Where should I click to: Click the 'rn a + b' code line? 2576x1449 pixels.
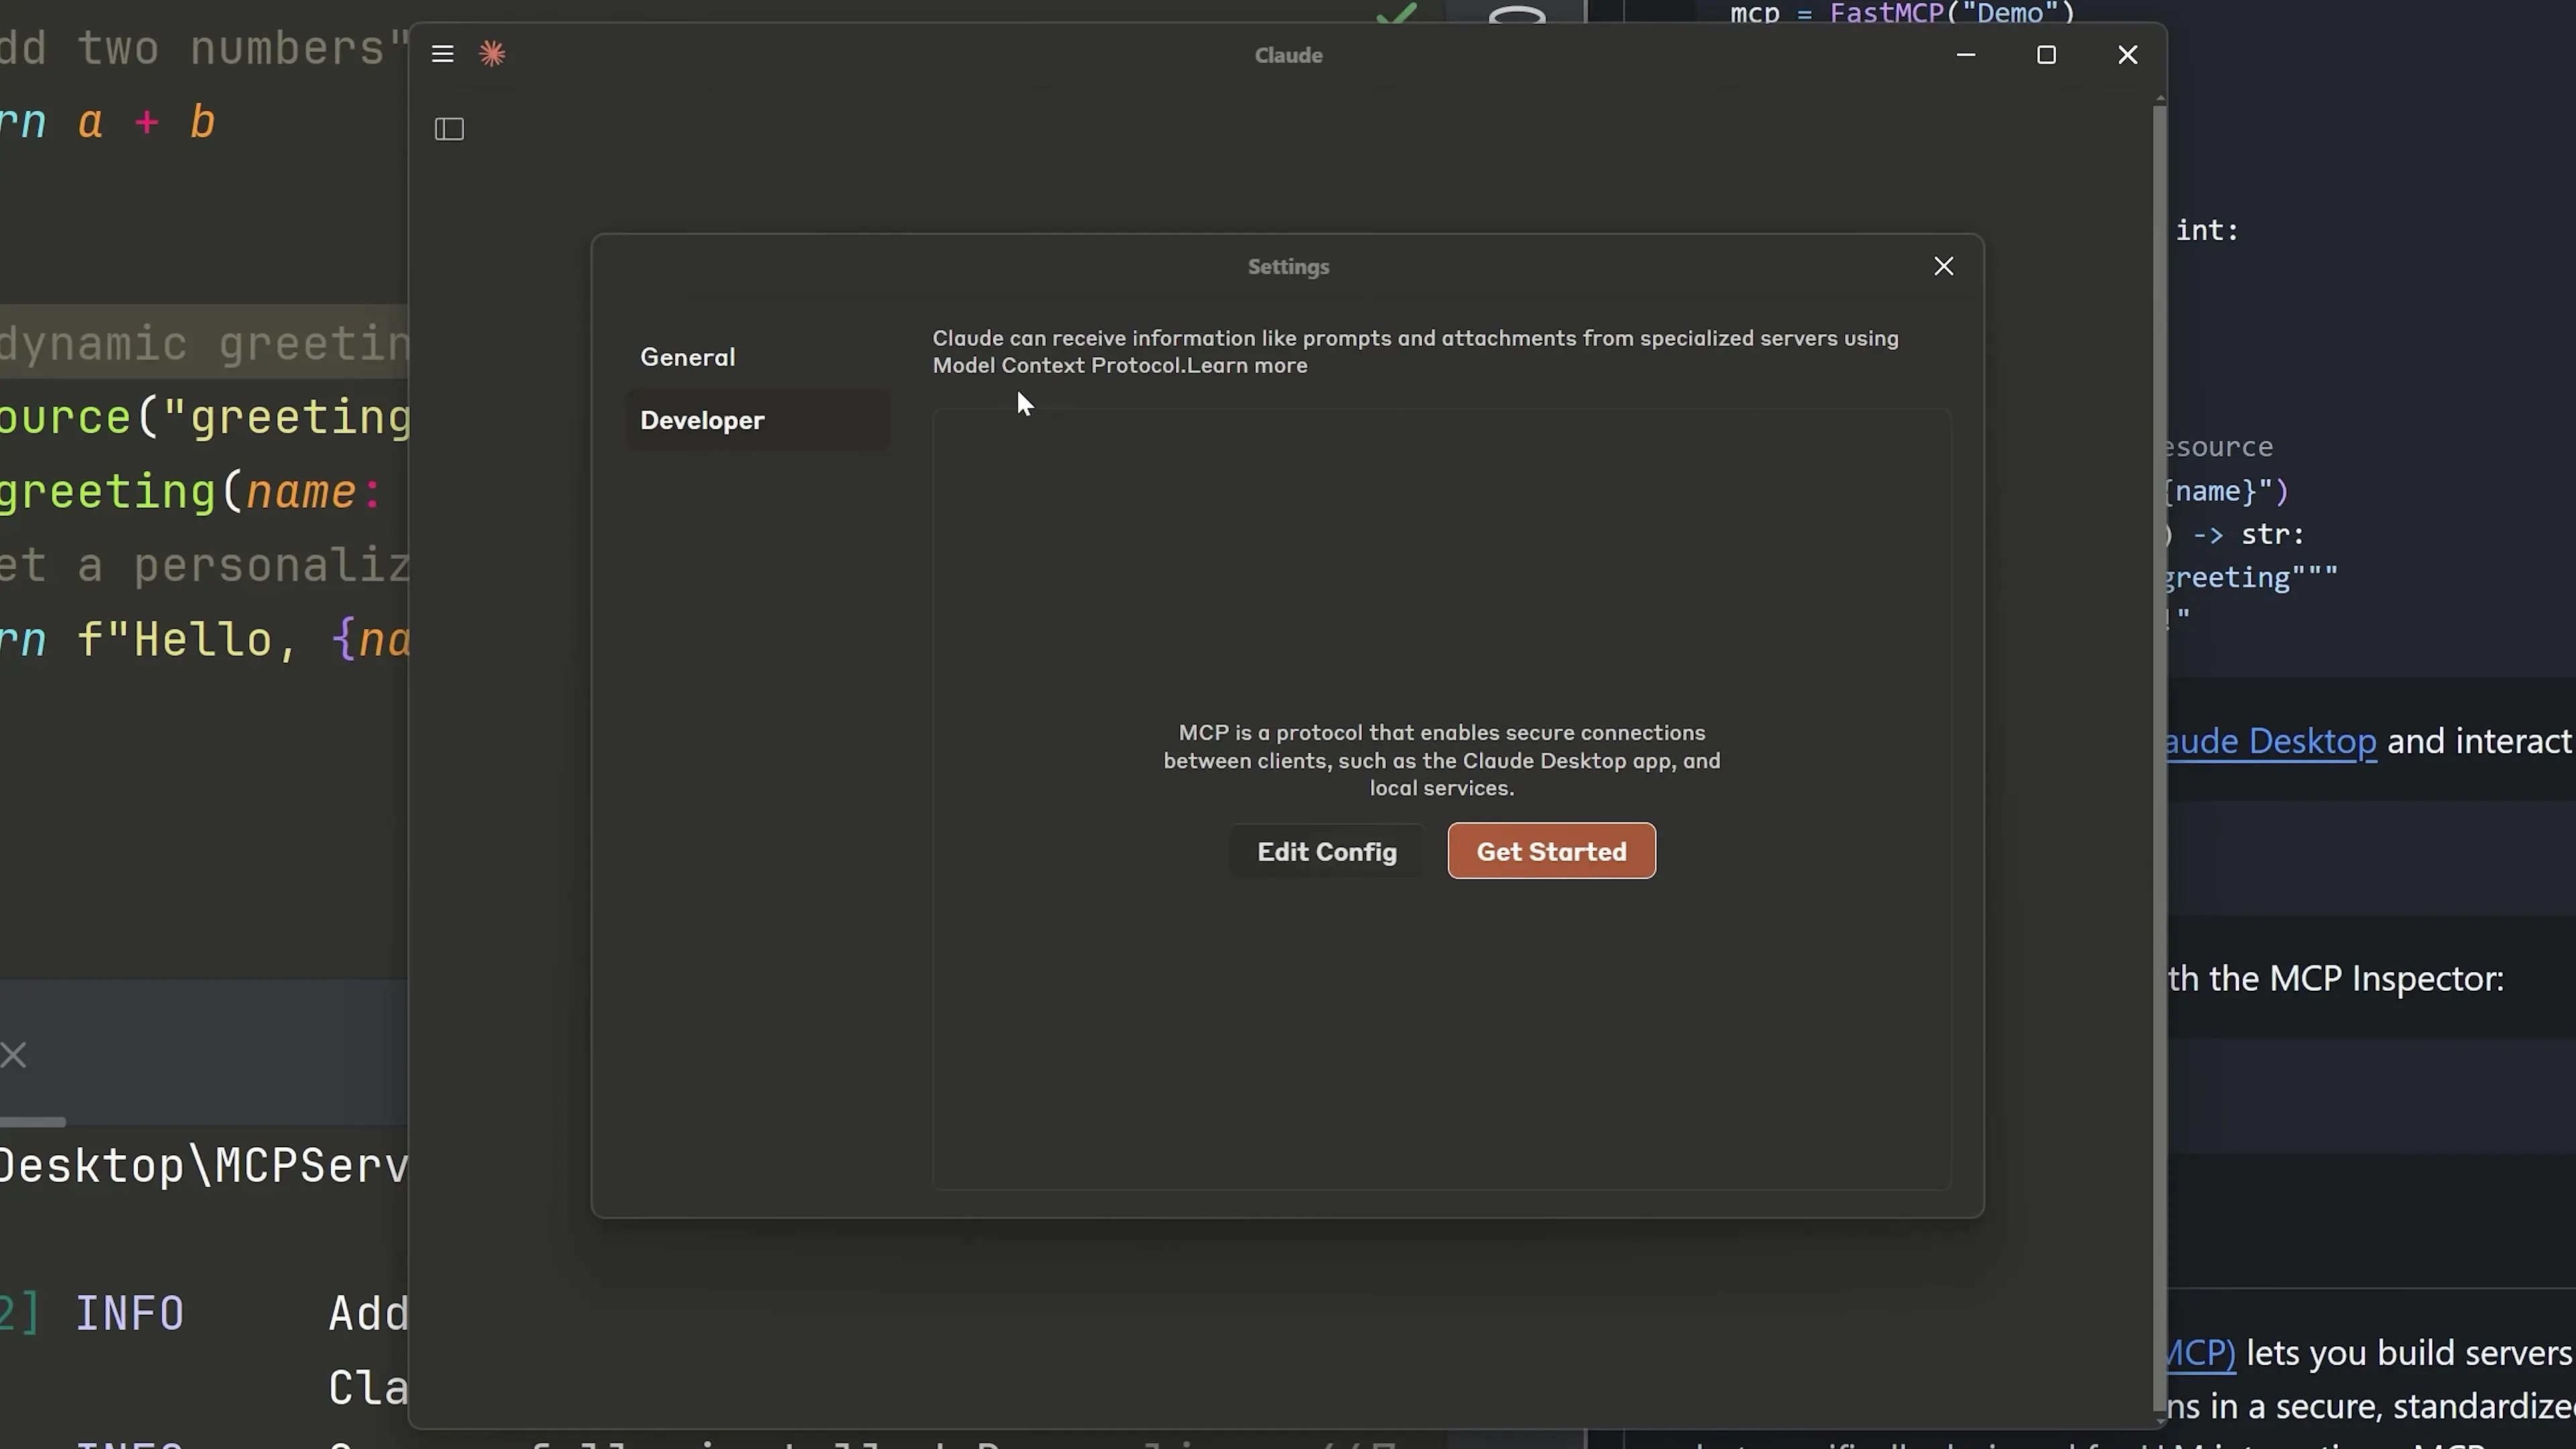coord(108,122)
